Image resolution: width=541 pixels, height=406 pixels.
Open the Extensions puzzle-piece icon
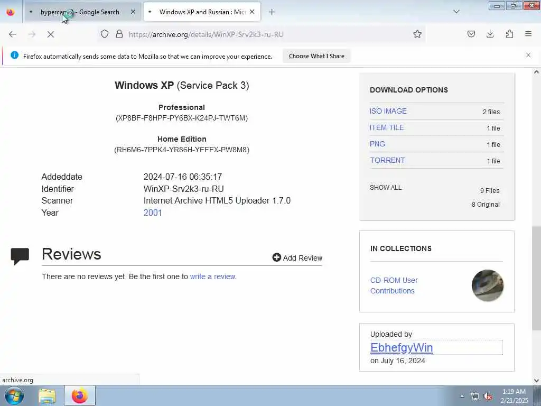coord(509,34)
